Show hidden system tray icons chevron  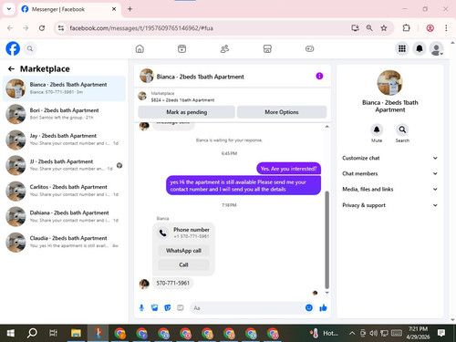pos(352,333)
